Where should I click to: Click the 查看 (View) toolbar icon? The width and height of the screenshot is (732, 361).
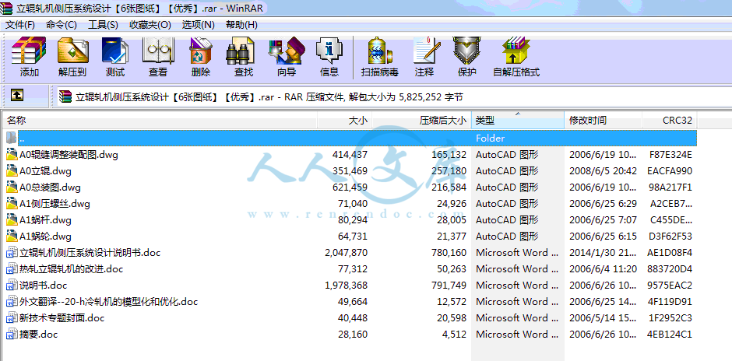point(158,51)
